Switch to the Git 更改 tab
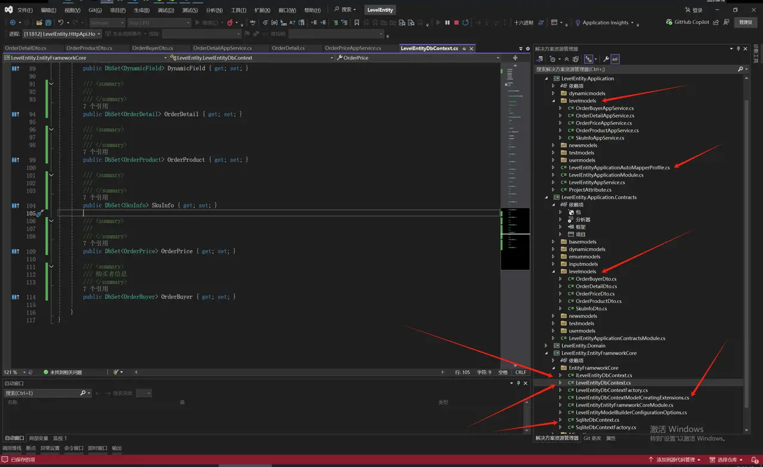Image resolution: width=763 pixels, height=467 pixels. click(x=592, y=438)
